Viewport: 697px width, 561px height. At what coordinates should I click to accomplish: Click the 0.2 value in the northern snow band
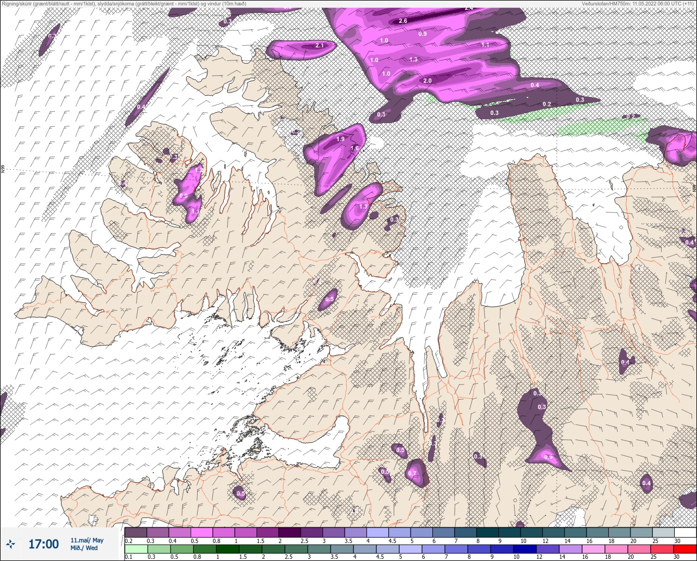click(547, 104)
